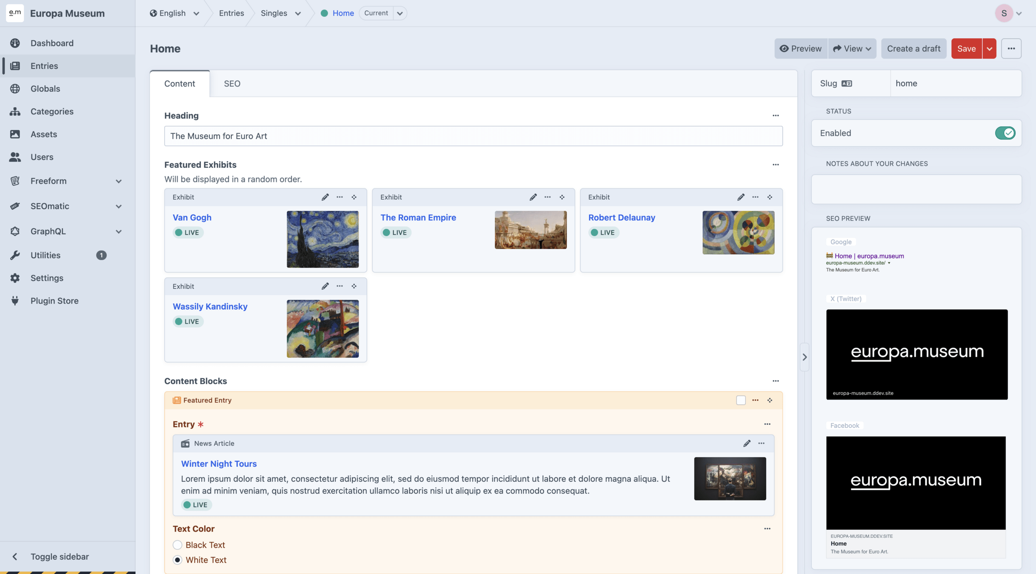Click the Heading field actions ellipsis
The width and height of the screenshot is (1036, 574).
pos(776,116)
